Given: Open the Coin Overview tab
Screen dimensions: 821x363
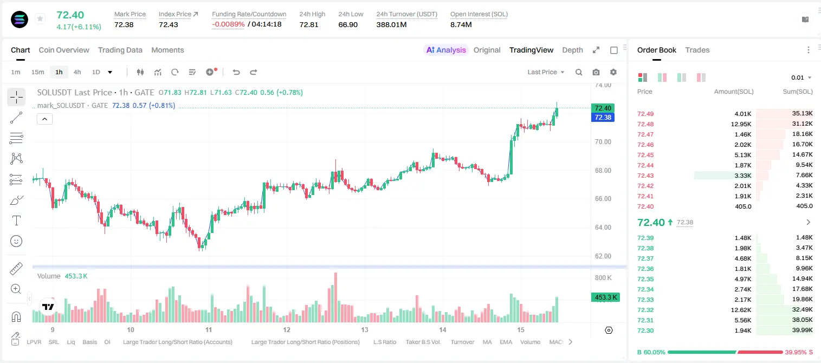Looking at the screenshot, I should (64, 50).
